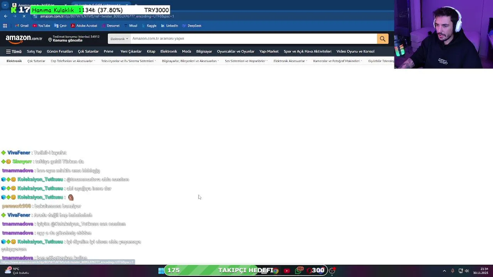Viewport: 493px width, 277px height.
Task: Open the Gmail bookmark
Action: (x=22, y=26)
